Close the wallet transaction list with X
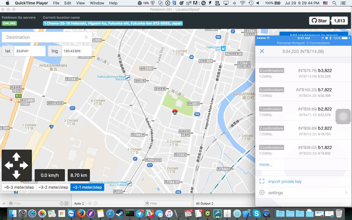 click(x=262, y=51)
